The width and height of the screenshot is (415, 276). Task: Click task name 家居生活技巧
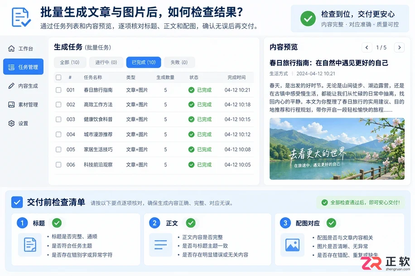pyautogui.click(x=98, y=150)
